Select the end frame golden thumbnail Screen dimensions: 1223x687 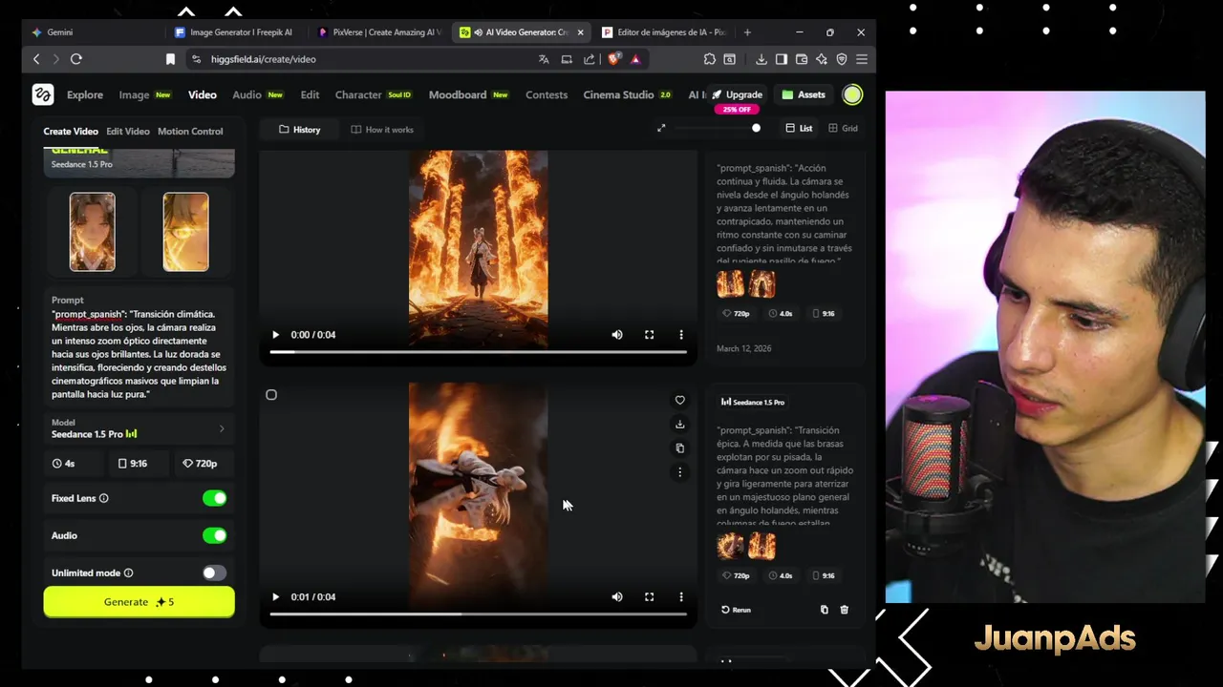click(x=185, y=232)
